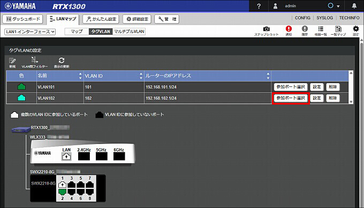The image size is (364, 208).
Task: Open the notification bell icon
Action: 354,6
